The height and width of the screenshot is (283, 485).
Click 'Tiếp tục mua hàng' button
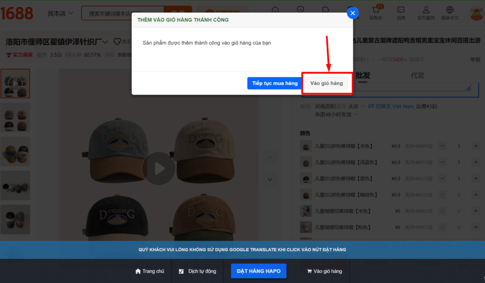click(275, 83)
